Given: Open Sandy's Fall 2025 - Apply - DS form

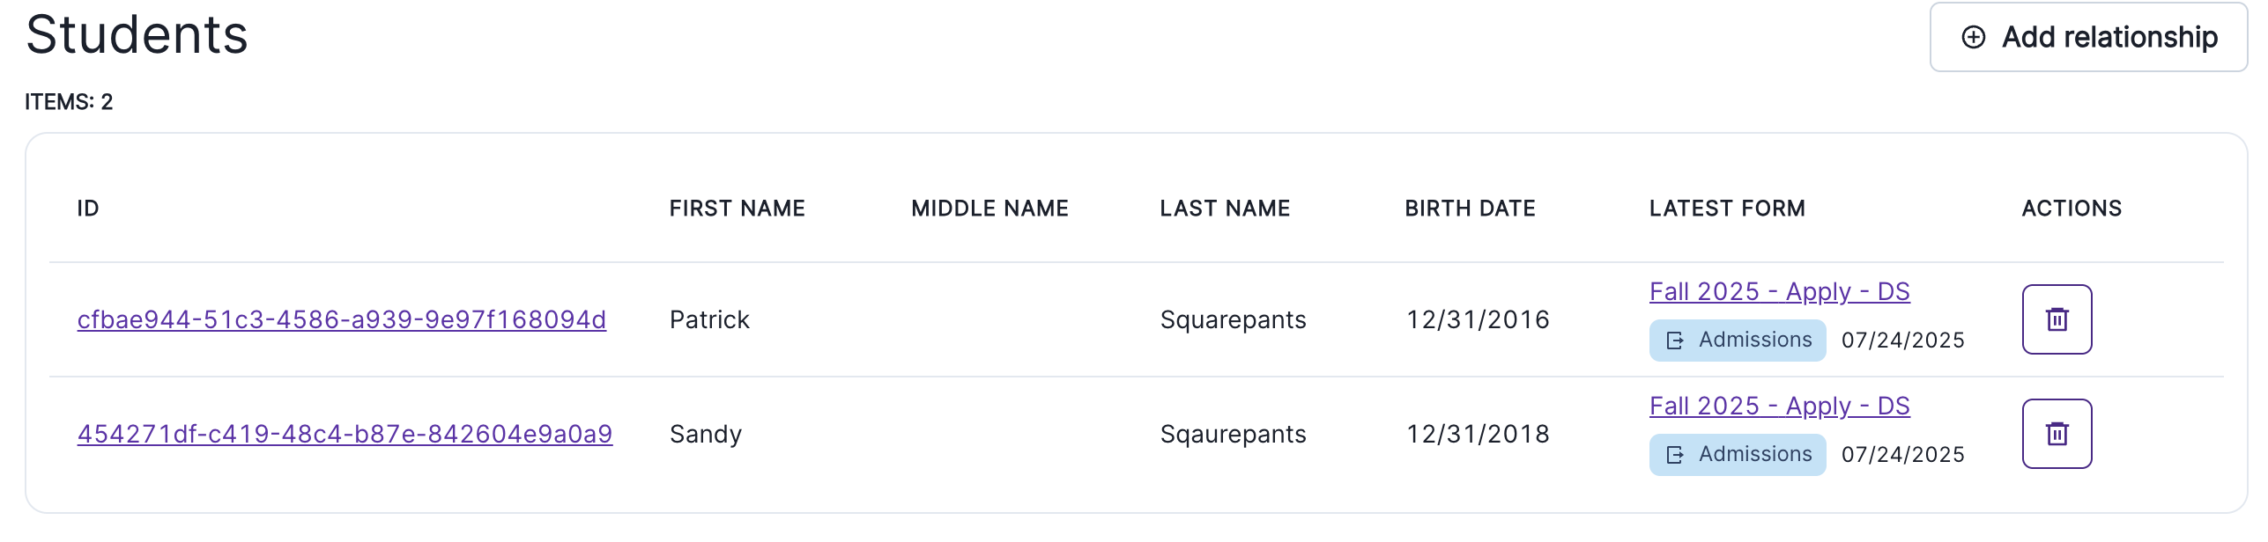Looking at the screenshot, I should point(1779,406).
